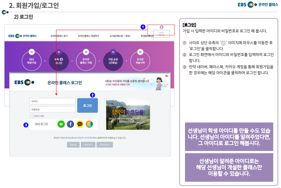Image resolution: width=281 pixels, height=188 pixels.
Task: Open the 온라인클래스 찾기 menu
Action: pyautogui.click(x=59, y=36)
